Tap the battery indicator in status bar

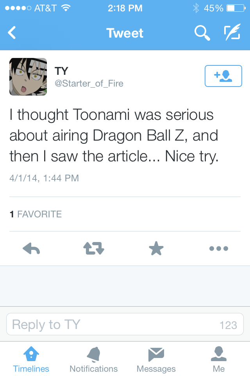(x=236, y=8)
